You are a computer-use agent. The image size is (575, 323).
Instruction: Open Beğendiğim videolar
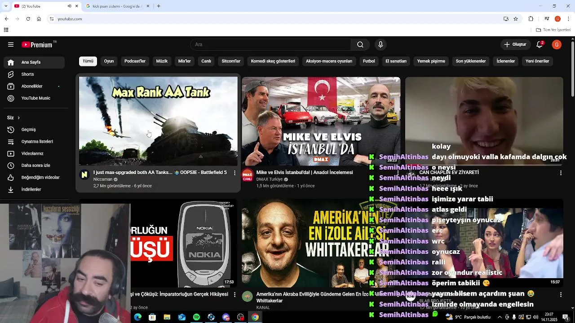(x=34, y=177)
